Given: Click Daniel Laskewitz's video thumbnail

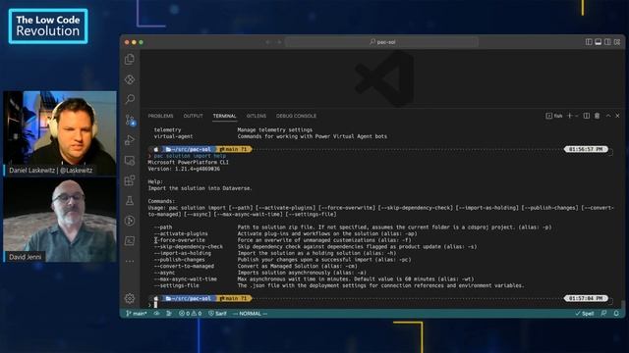Looking at the screenshot, I should coord(60,133).
